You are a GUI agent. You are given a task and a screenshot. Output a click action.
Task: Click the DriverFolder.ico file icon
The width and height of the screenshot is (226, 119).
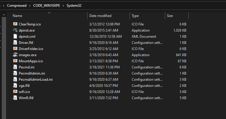15,49
